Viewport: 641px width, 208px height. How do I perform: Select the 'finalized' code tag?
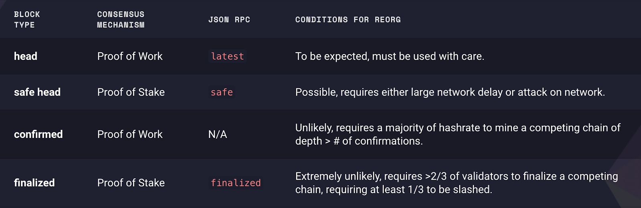pyautogui.click(x=236, y=183)
